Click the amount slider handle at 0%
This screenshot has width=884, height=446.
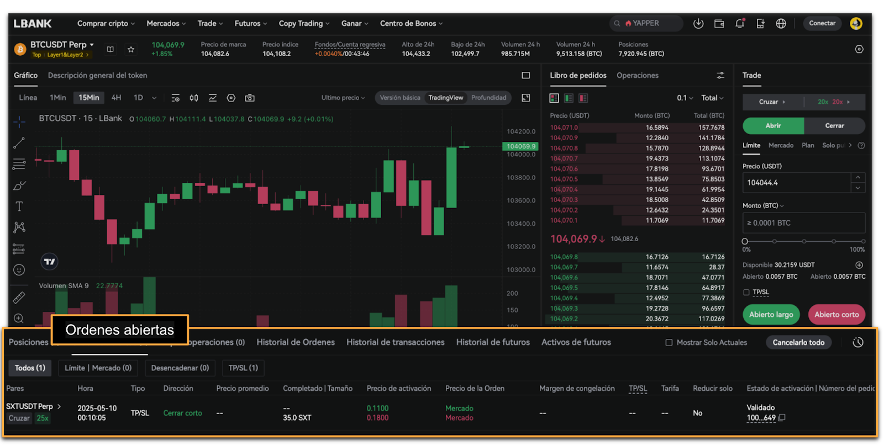pos(745,241)
